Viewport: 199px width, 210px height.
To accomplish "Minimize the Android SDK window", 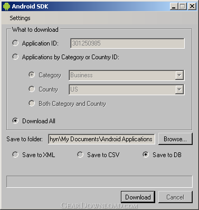I will pos(174,6).
